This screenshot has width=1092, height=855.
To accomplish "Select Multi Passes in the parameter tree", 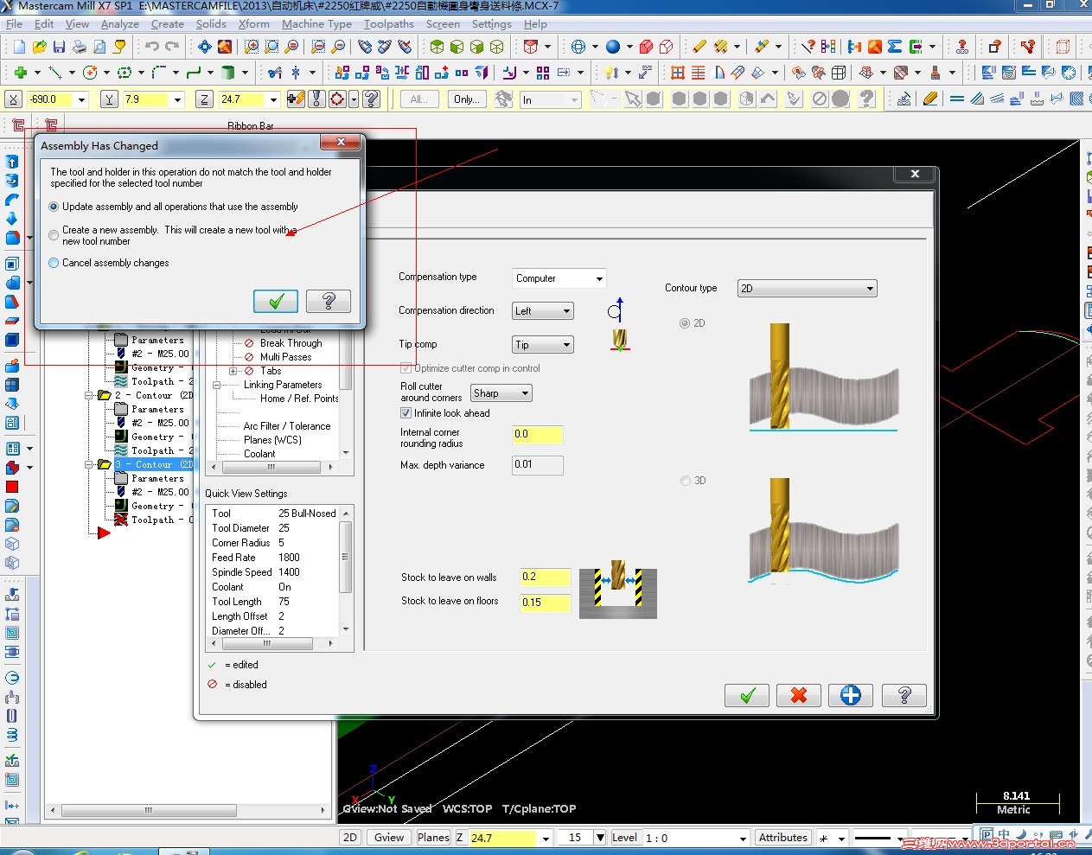I will [285, 357].
